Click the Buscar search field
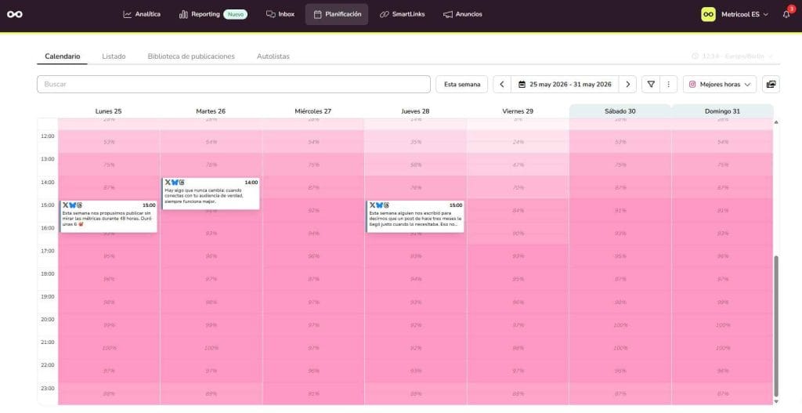Image resolution: width=802 pixels, height=413 pixels. click(233, 85)
